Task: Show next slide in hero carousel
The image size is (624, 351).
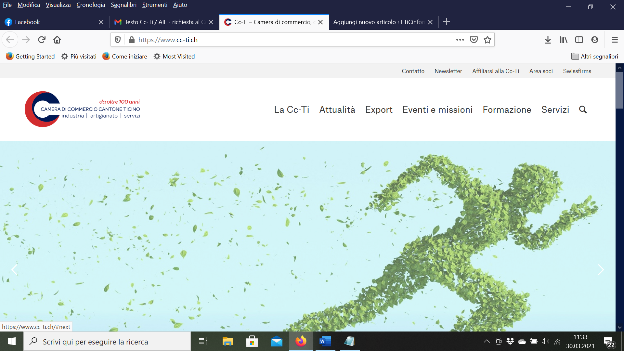Action: [x=601, y=269]
